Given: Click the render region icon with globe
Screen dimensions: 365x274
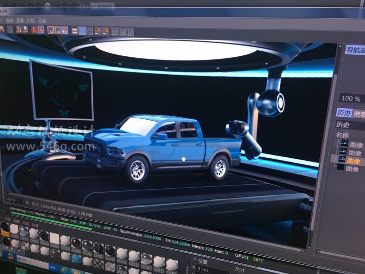Looking at the screenshot, I should [64, 30].
